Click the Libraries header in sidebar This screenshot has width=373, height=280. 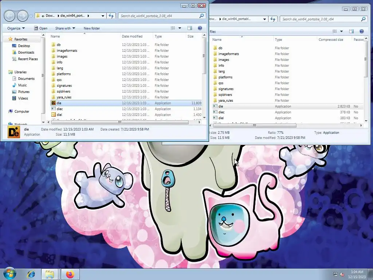(x=17, y=72)
